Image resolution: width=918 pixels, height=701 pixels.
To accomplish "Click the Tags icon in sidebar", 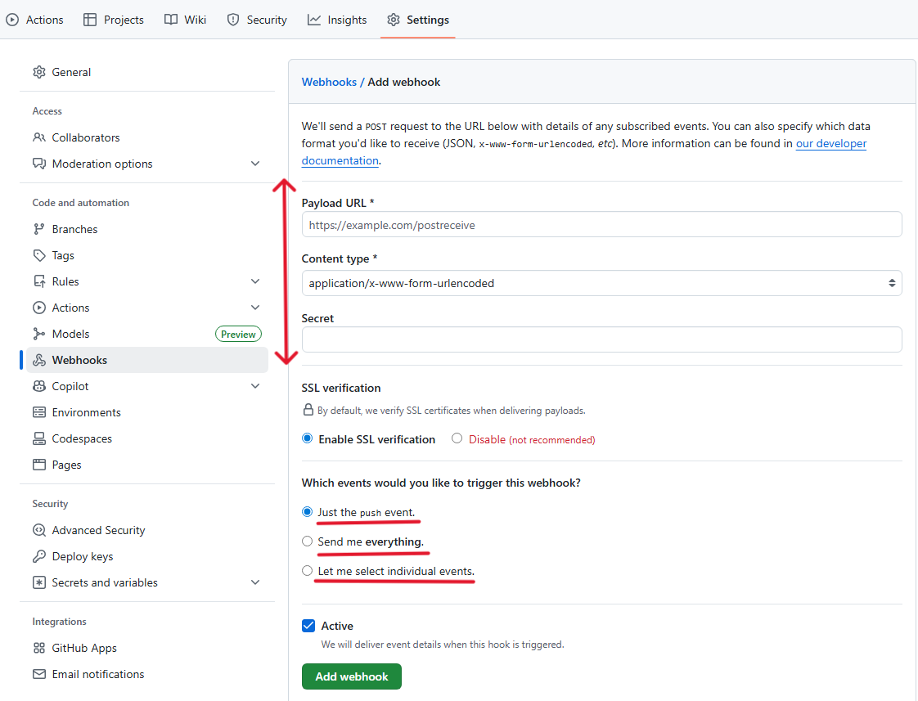I will (x=39, y=255).
